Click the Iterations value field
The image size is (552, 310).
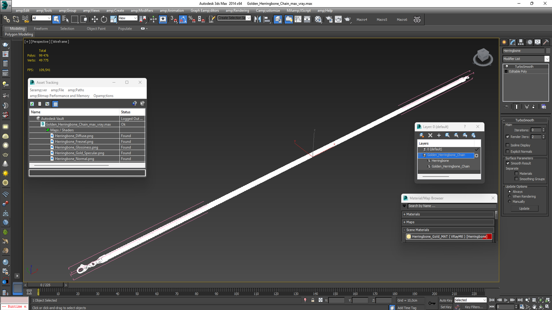(536, 130)
